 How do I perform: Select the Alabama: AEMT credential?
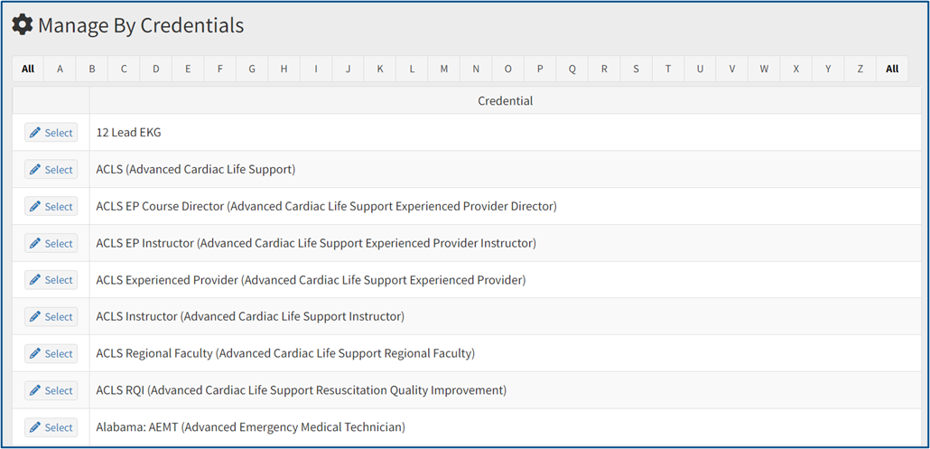(51, 427)
